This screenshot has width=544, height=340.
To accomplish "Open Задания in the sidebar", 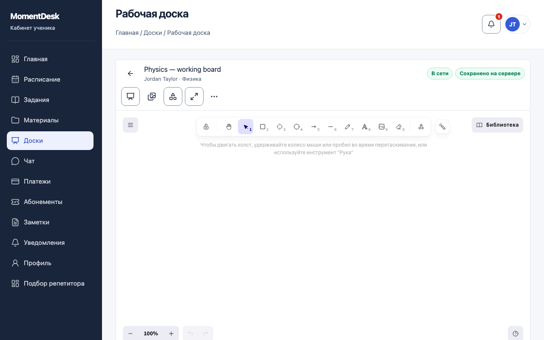I will point(50,100).
